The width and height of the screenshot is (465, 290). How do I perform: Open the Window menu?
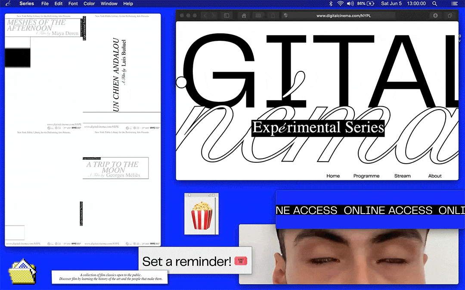point(109,3)
